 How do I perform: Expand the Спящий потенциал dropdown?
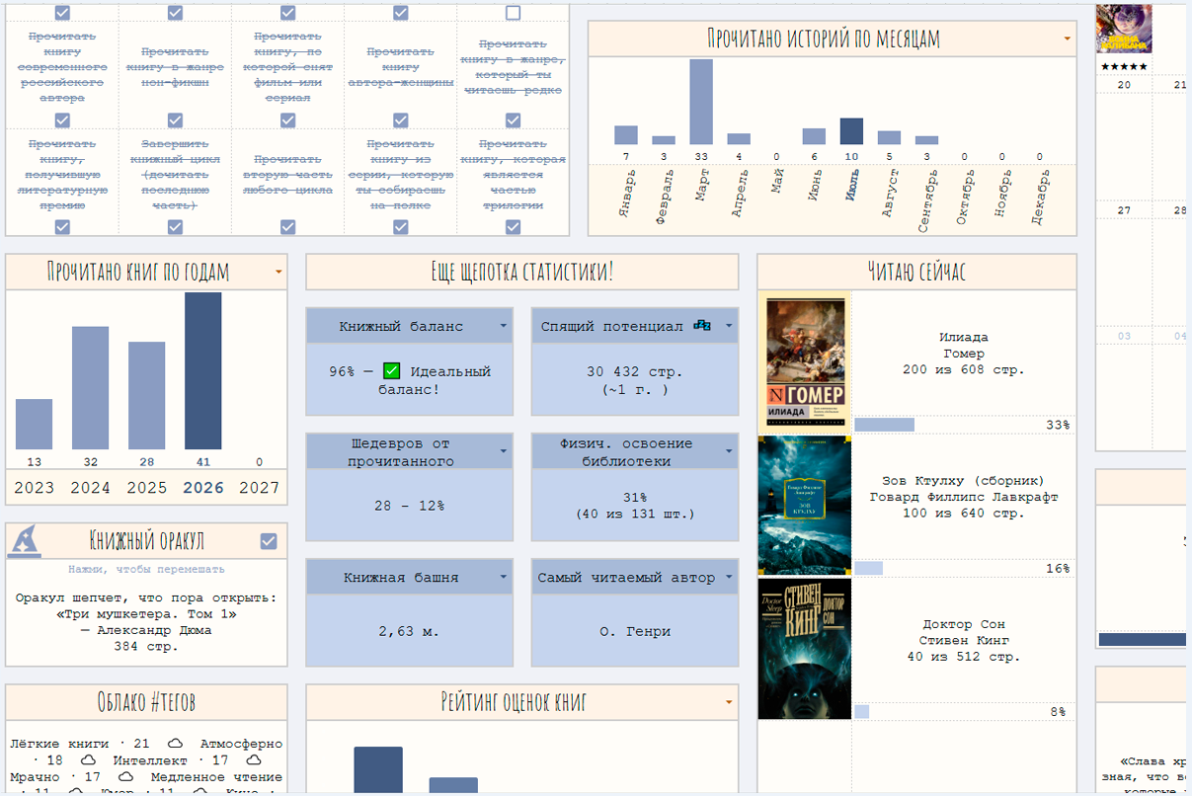click(730, 326)
